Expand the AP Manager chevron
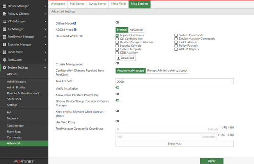The height and width of the screenshot is (164, 254). click(45, 29)
